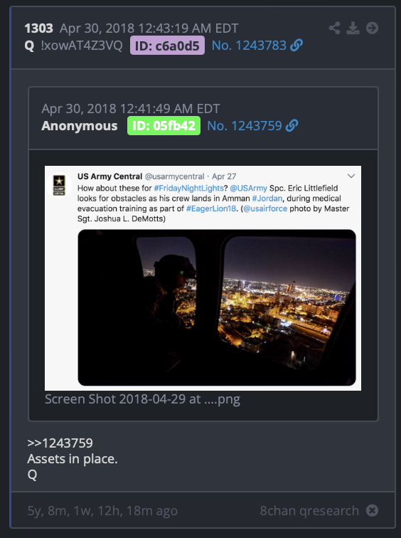Click the @USArmy mention
Screen dimensions: 401x538
(248, 188)
